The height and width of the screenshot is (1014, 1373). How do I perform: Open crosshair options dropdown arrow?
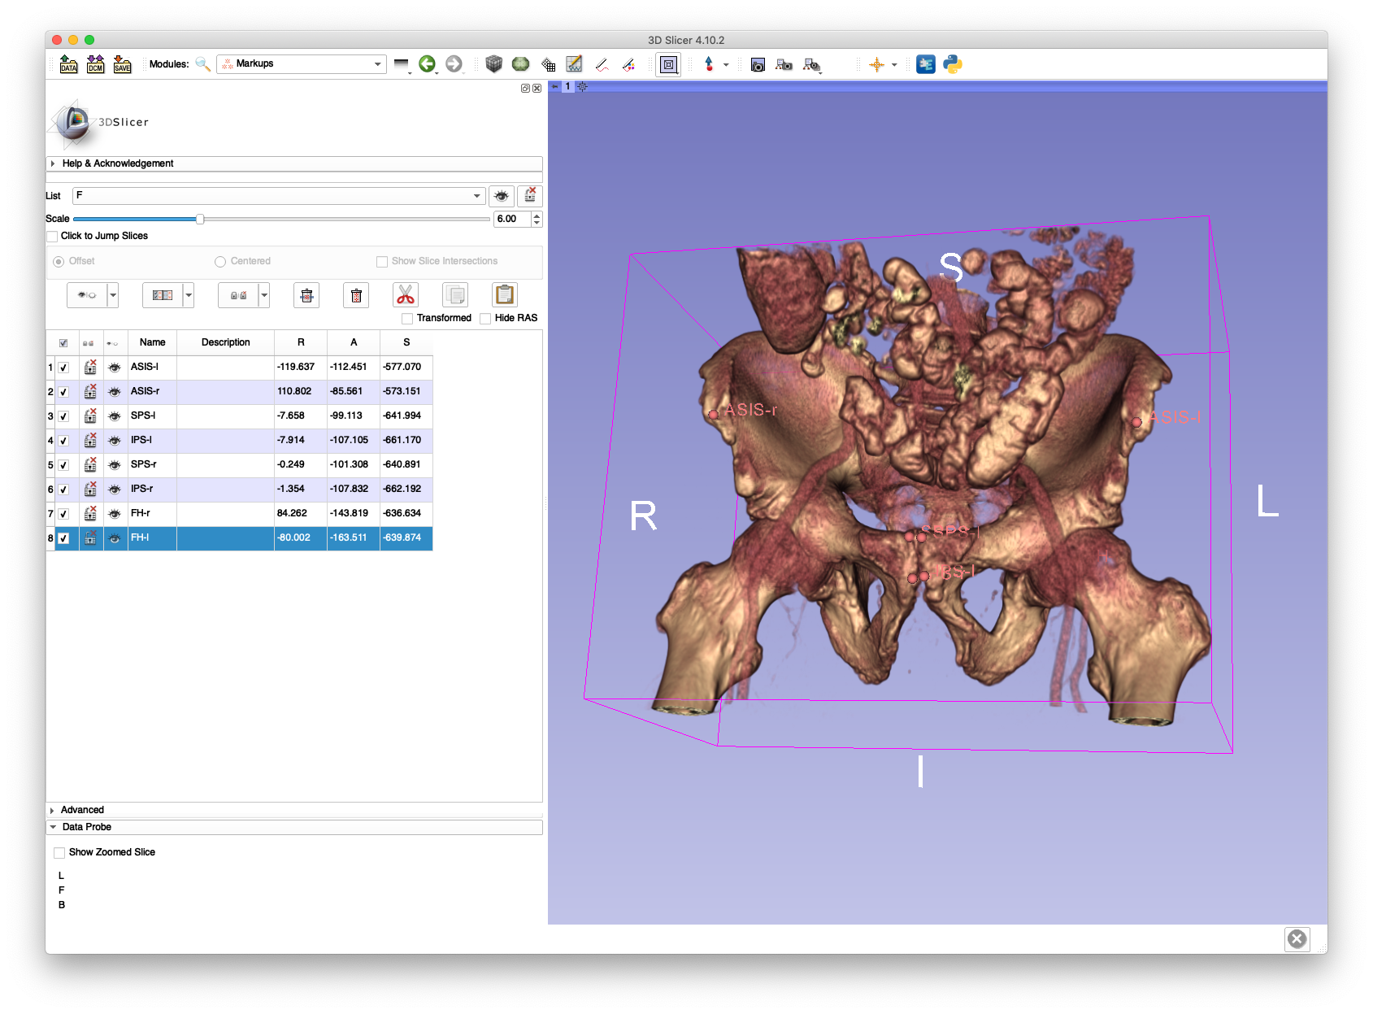894,64
